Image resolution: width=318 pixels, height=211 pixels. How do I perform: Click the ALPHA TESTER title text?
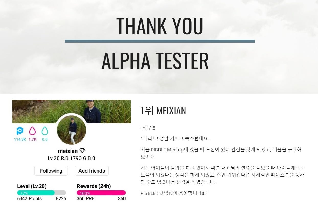pyautogui.click(x=155, y=61)
